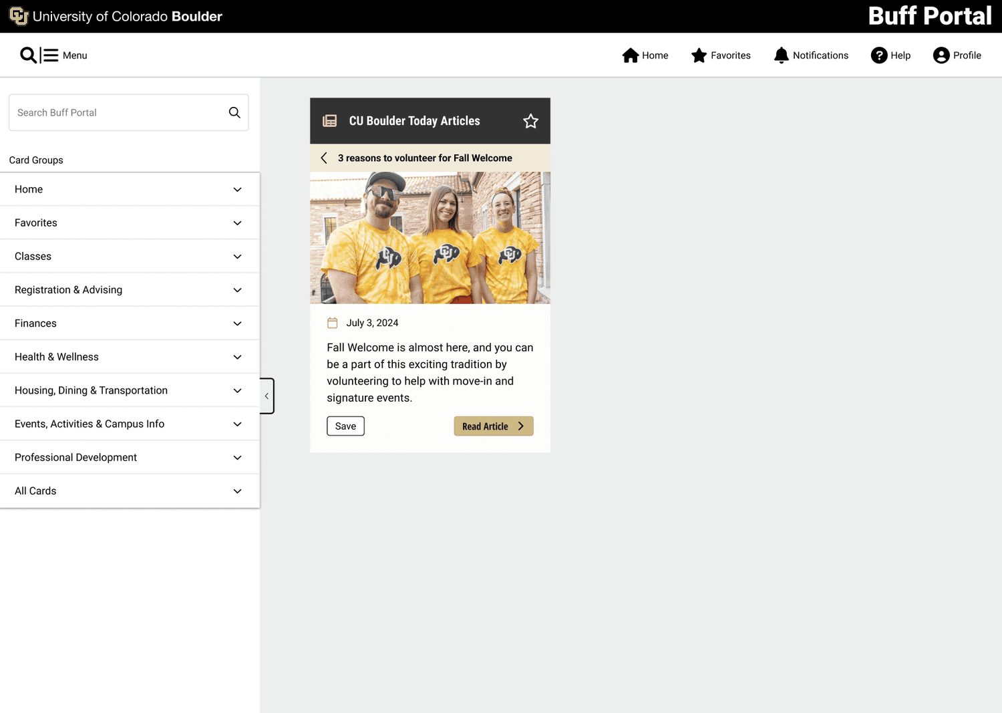This screenshot has height=713, width=1002.
Task: Expand the Home card group
Action: click(130, 190)
